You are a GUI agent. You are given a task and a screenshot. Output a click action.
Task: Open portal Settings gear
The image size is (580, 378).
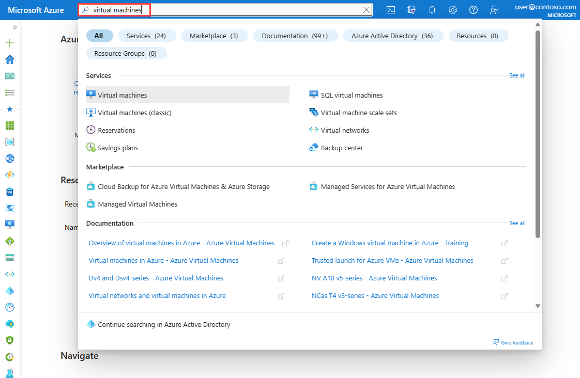point(453,10)
